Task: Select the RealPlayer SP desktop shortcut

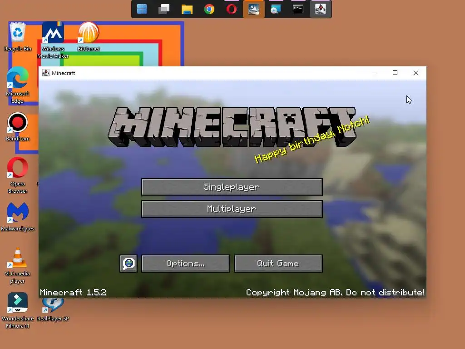Action: 53,309
